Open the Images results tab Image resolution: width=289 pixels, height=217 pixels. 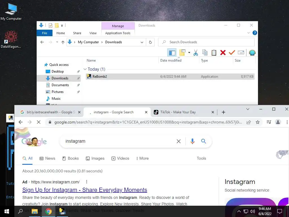[x=95, y=158]
